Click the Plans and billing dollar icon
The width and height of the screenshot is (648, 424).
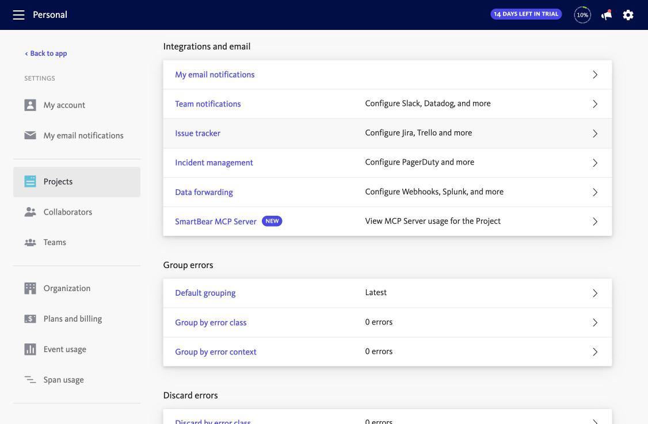(30, 319)
